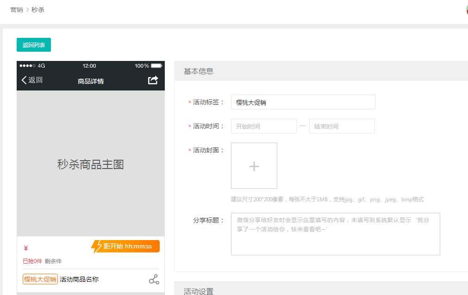
Task: Open the 营销 breadcrumb link
Action: pos(17,10)
